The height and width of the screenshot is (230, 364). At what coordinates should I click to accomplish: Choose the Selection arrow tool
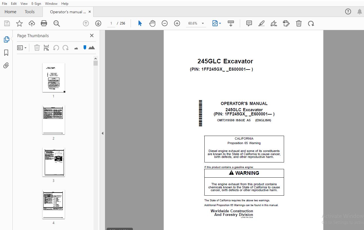[x=140, y=23]
